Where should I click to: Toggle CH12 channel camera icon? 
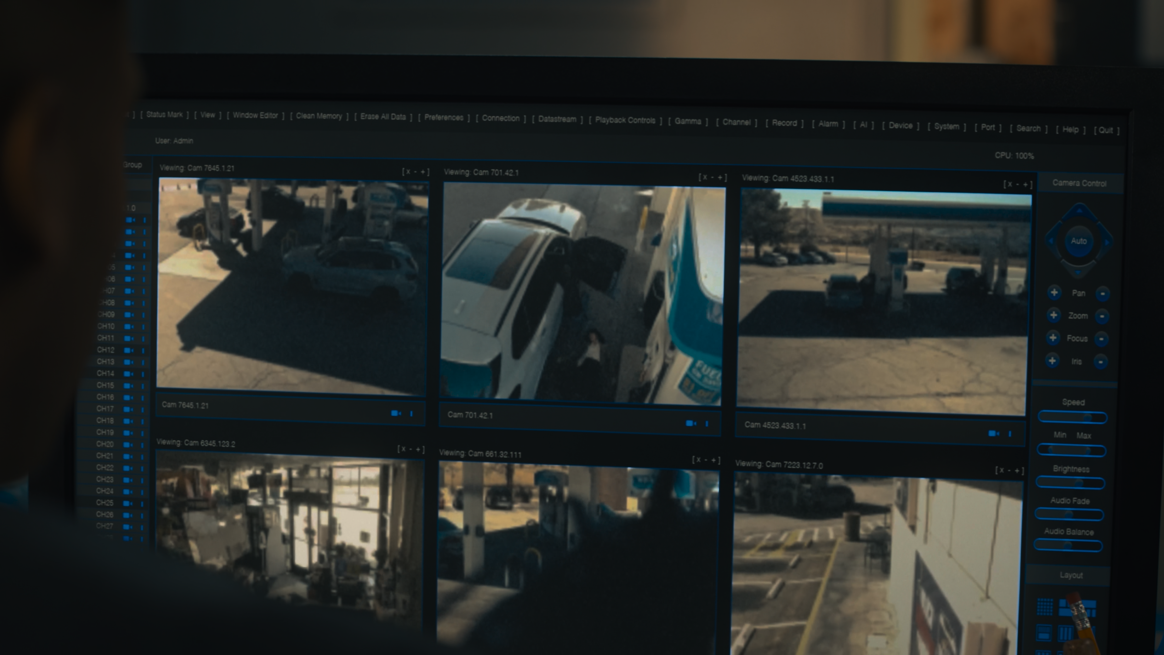(x=128, y=350)
